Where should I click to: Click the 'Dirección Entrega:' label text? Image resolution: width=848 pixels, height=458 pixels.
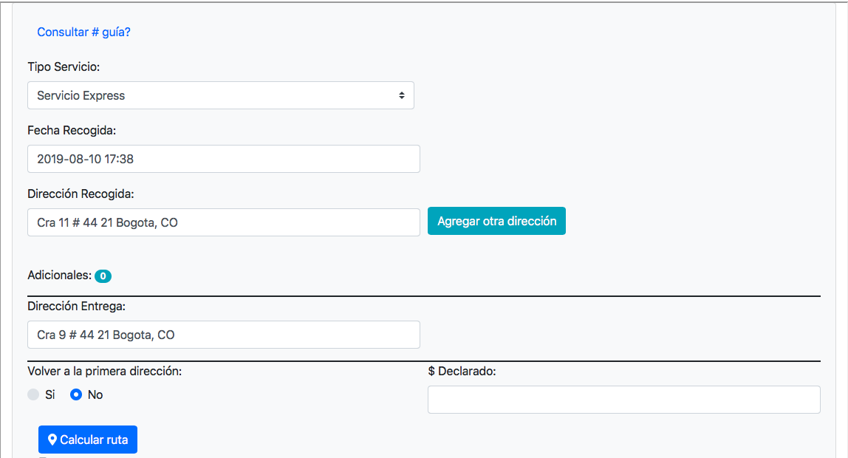click(76, 306)
